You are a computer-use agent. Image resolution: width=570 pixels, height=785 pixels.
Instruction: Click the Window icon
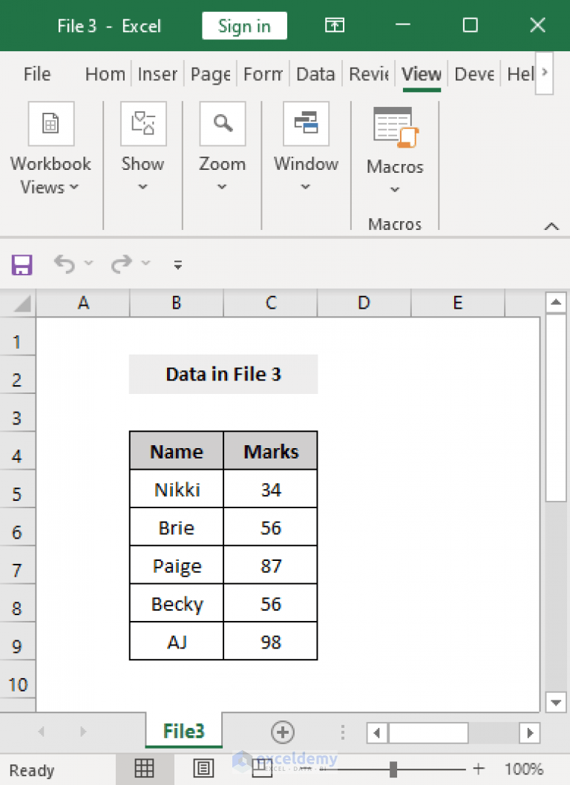tap(306, 124)
